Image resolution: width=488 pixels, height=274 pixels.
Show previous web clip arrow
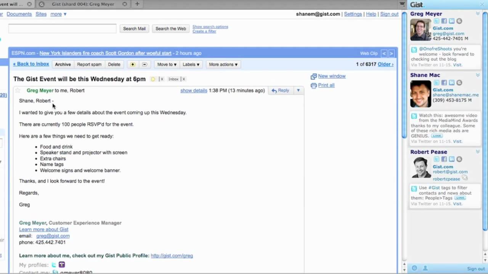(x=384, y=54)
